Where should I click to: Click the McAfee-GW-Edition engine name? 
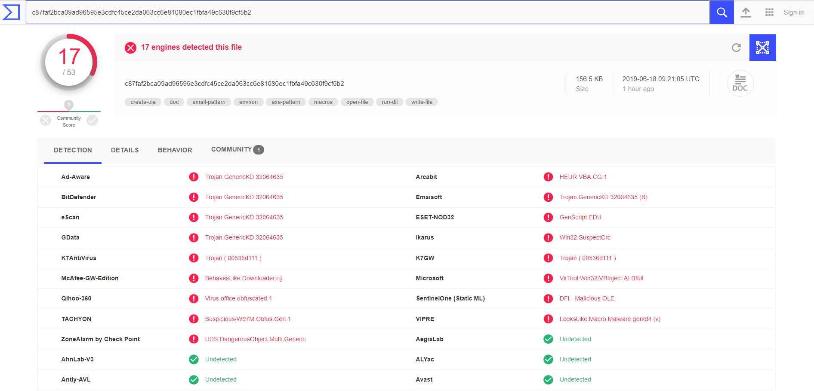(90, 278)
